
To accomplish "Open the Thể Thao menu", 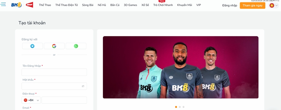I will [45, 5].
